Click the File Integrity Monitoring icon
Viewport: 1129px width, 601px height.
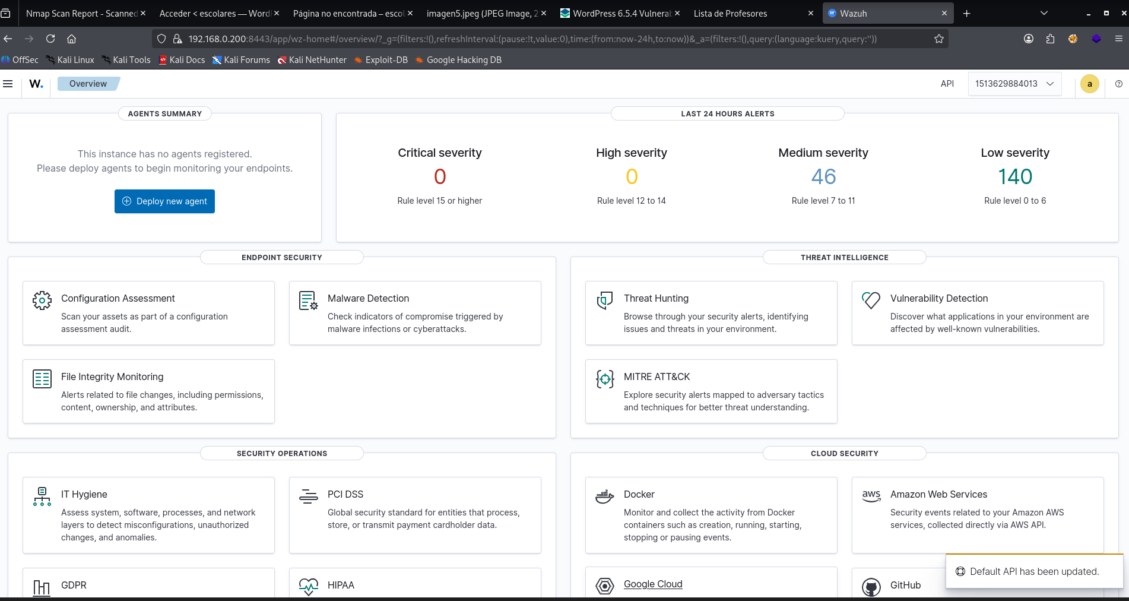click(x=42, y=379)
